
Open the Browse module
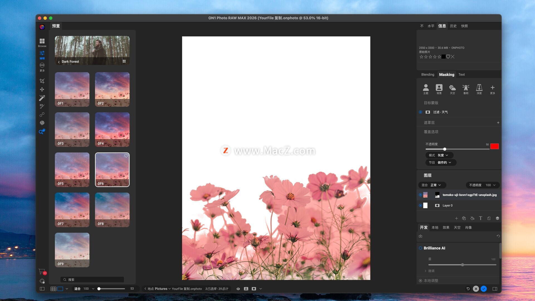[x=42, y=42]
